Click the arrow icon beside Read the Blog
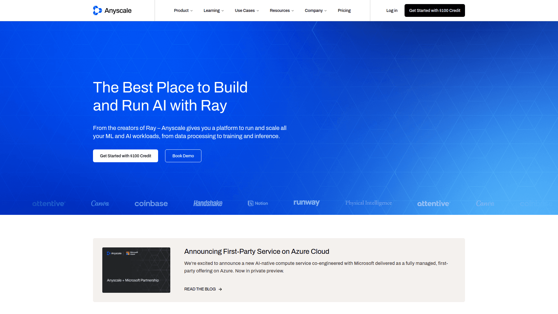 [220, 289]
